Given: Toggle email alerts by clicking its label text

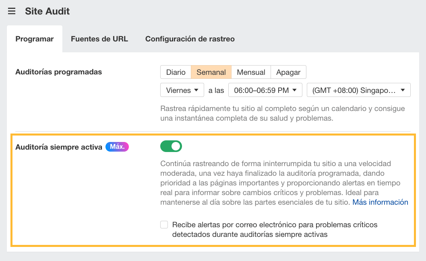Looking at the screenshot, I should point(274,224).
